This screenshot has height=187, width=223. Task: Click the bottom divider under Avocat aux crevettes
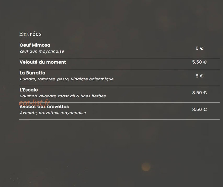coord(119,120)
